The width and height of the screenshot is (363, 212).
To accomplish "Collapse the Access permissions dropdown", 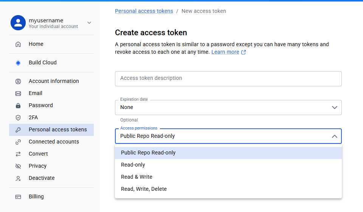I will [228, 136].
